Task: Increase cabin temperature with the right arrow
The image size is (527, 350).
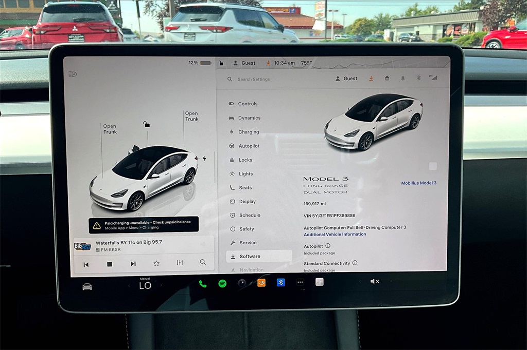Action: pyautogui.click(x=161, y=285)
